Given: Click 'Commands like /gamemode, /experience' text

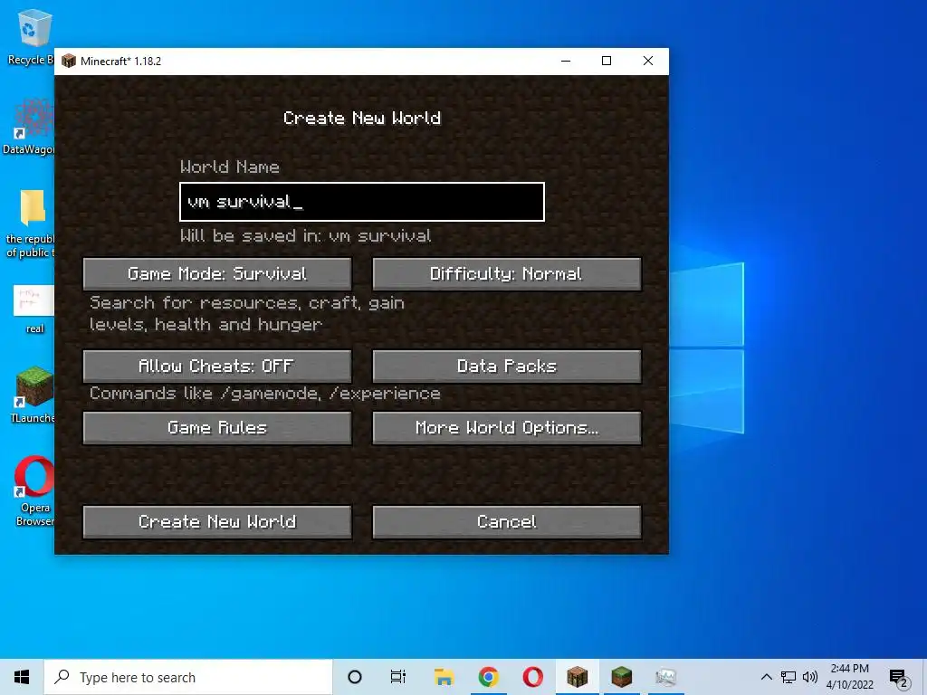Looking at the screenshot, I should [x=265, y=394].
